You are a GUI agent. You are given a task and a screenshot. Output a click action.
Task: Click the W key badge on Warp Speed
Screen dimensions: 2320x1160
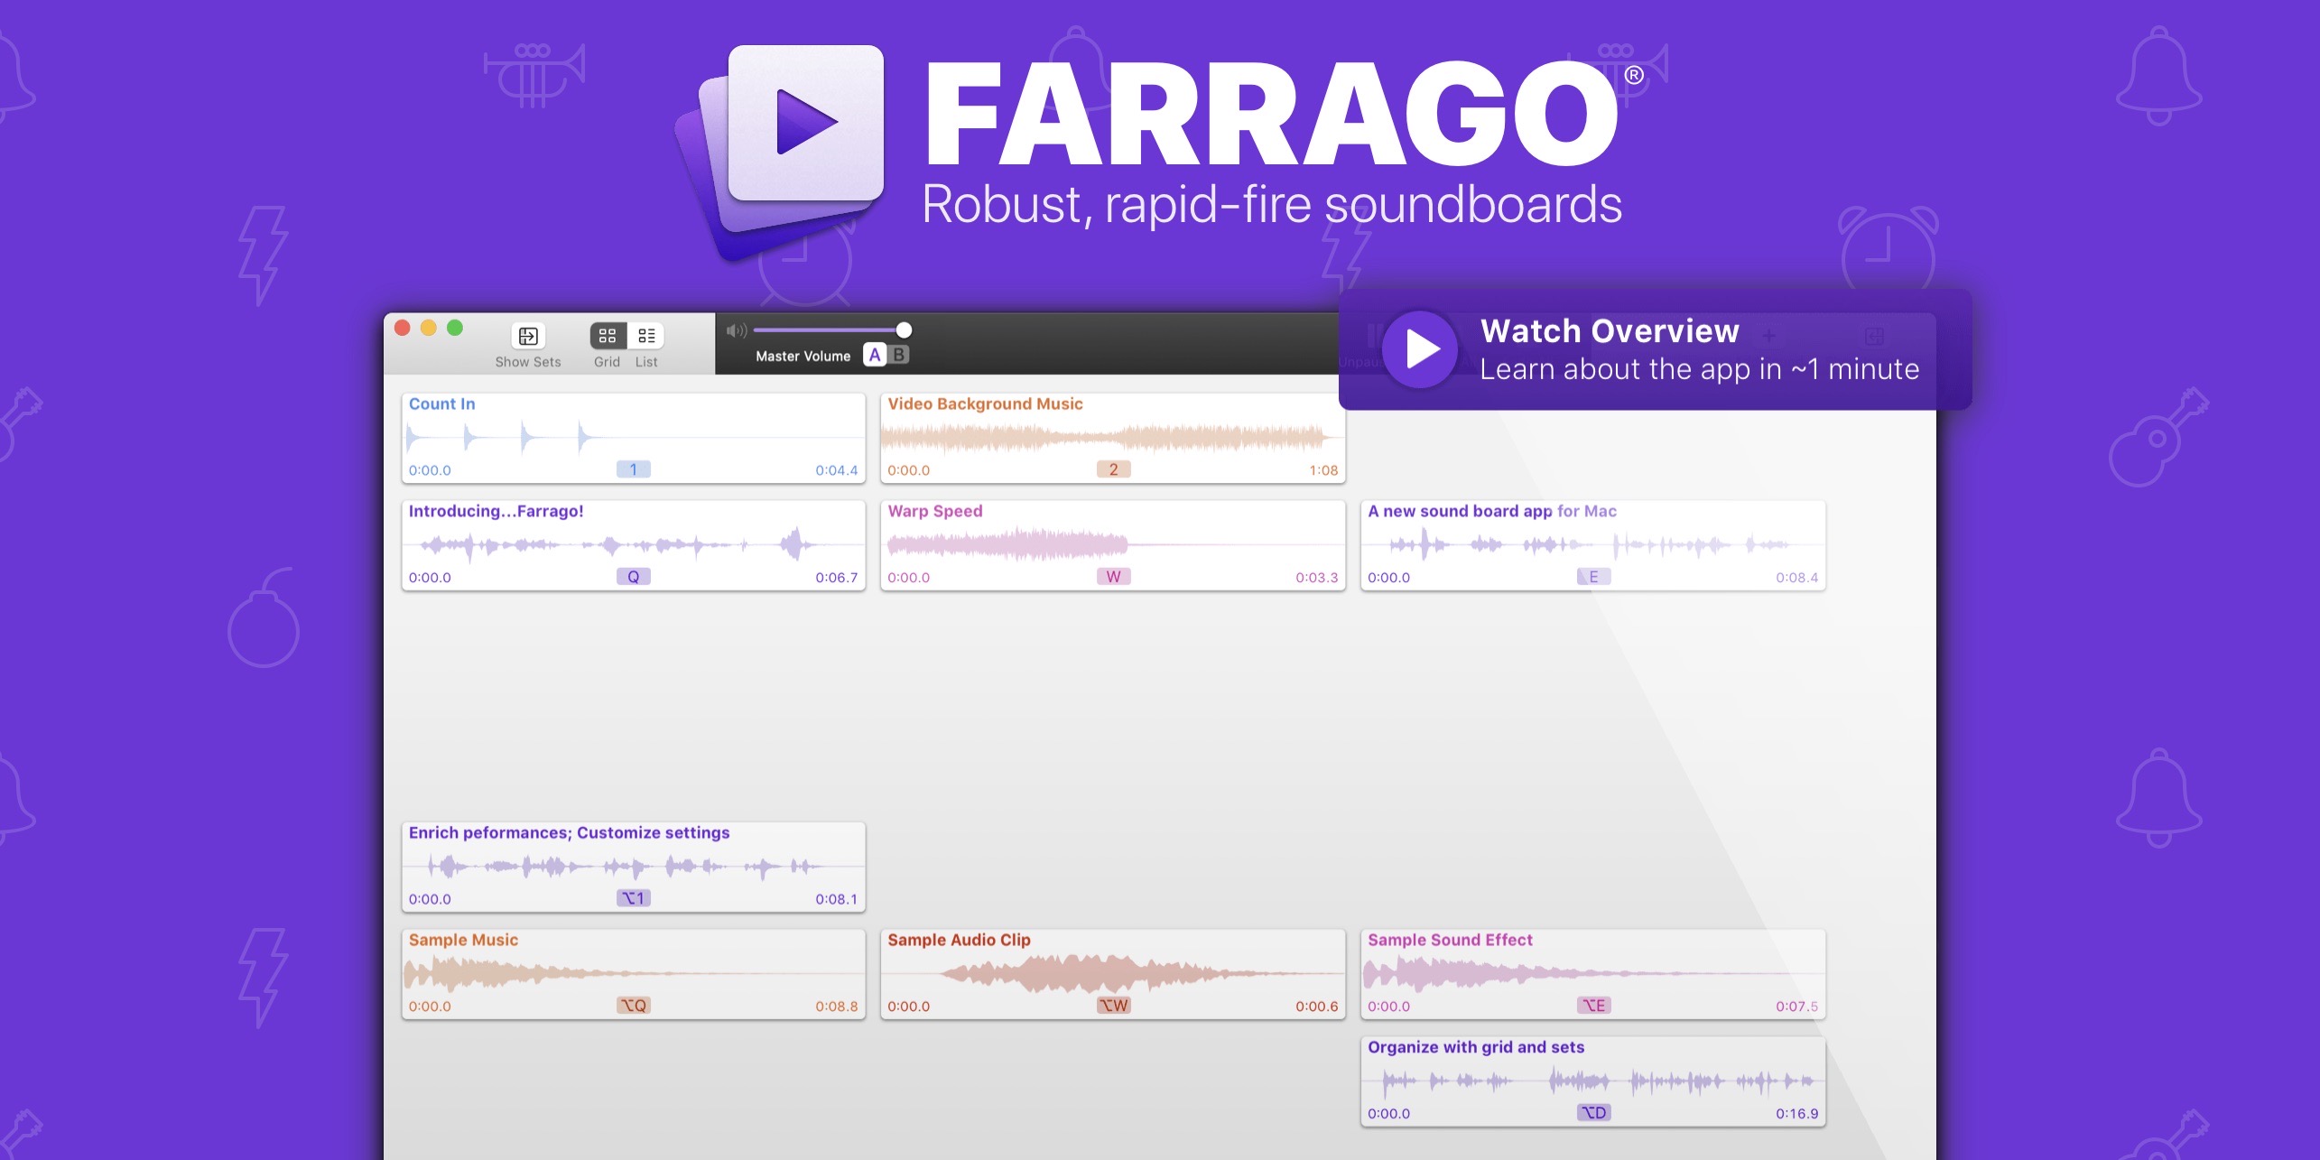(x=1113, y=577)
